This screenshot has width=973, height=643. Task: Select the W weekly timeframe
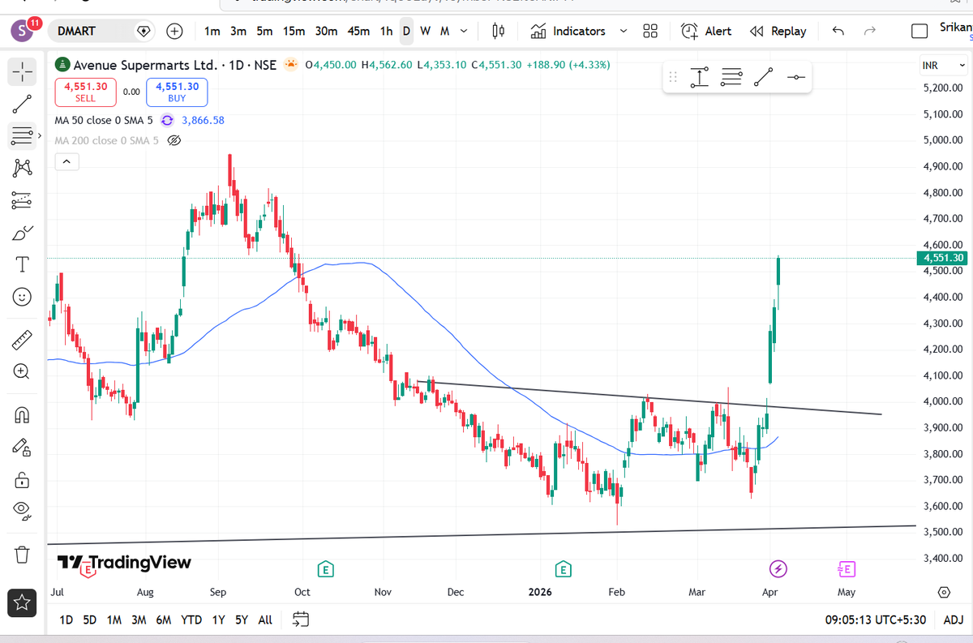tap(425, 31)
